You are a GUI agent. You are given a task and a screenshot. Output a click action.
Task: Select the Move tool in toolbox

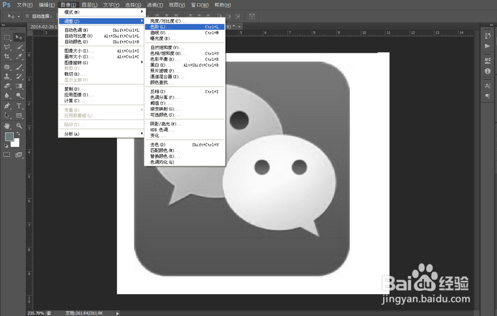pos(19,37)
